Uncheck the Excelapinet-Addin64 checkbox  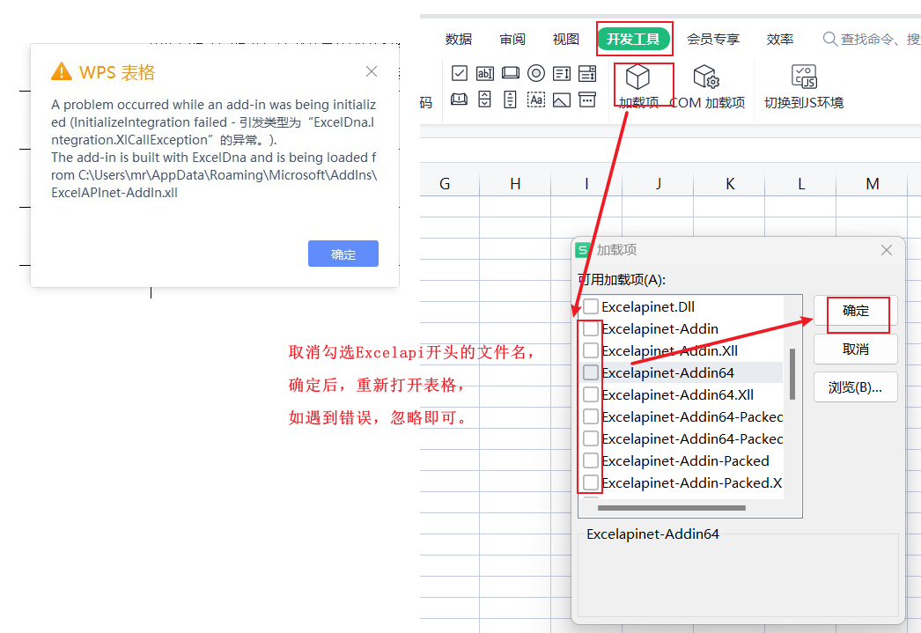tap(591, 372)
